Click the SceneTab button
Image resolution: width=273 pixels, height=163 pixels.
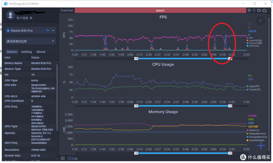(67, 10)
